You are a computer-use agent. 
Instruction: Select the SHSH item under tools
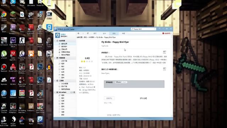[65, 84]
